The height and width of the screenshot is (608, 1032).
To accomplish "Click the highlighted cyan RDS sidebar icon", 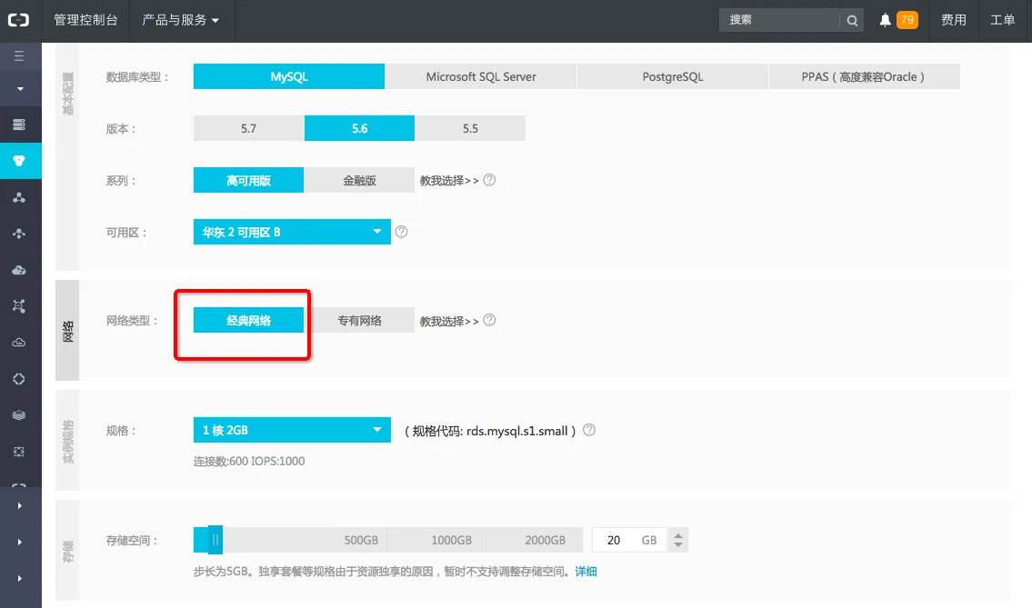I will click(20, 161).
